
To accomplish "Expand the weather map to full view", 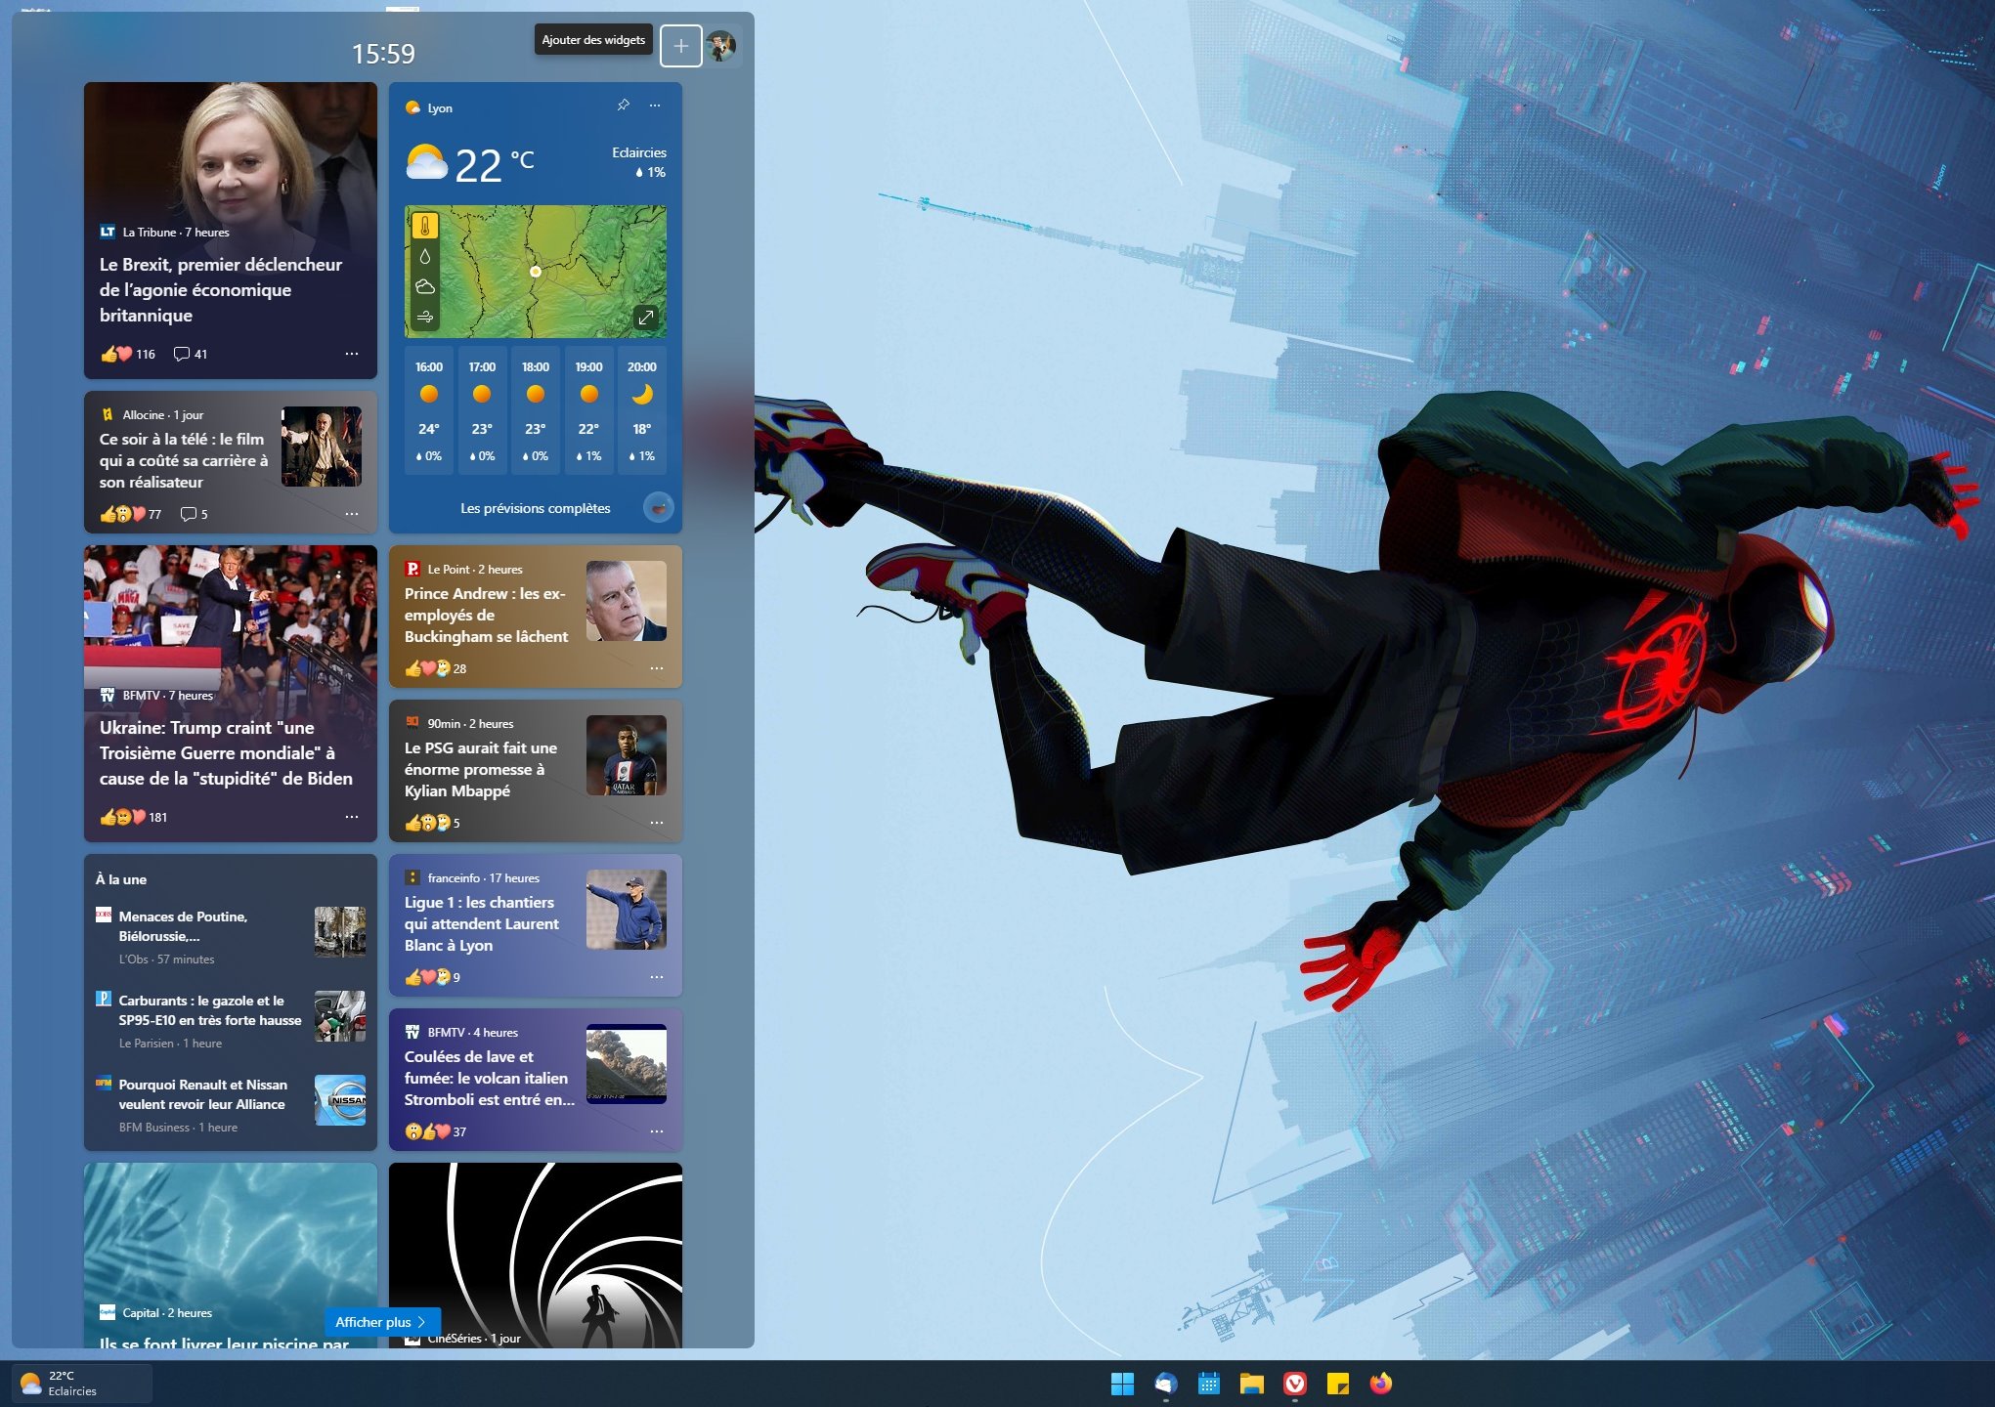I will (x=646, y=316).
